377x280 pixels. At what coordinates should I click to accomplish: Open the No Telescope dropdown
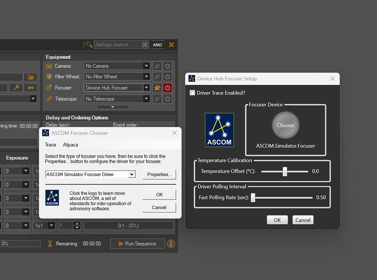116,98
